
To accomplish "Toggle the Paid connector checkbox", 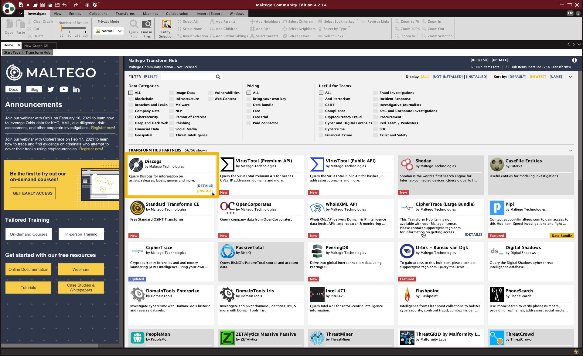I will pyautogui.click(x=249, y=123).
